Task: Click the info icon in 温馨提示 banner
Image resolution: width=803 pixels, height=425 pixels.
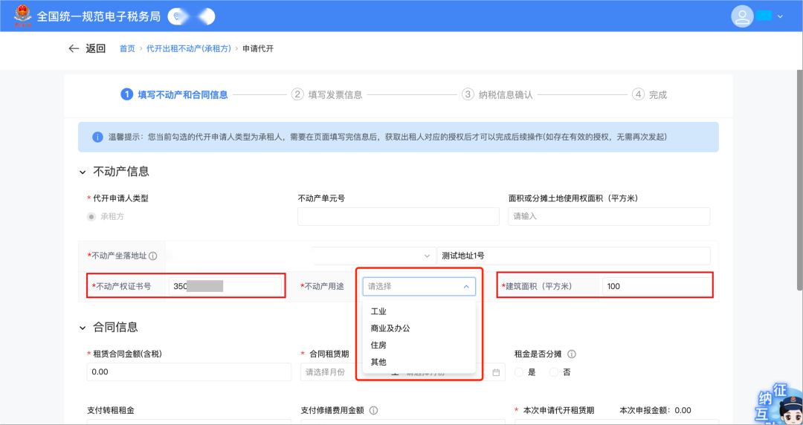Action: (x=98, y=137)
